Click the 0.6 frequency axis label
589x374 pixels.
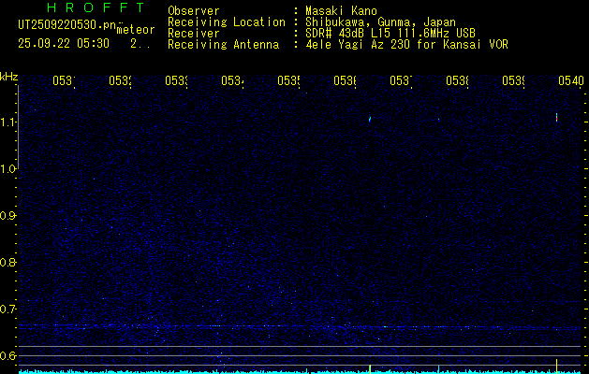coord(7,355)
